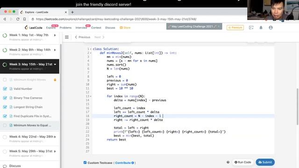Image resolution: width=299 pixels, height=168 pixels.
Task: Open the Discuss nav item
Action: (110, 28)
